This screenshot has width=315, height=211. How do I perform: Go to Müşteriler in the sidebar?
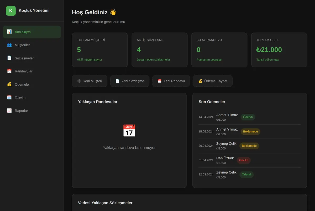click(32, 45)
